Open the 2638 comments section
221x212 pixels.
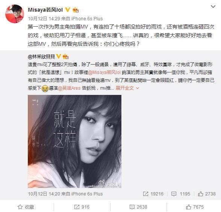pos(138,207)
